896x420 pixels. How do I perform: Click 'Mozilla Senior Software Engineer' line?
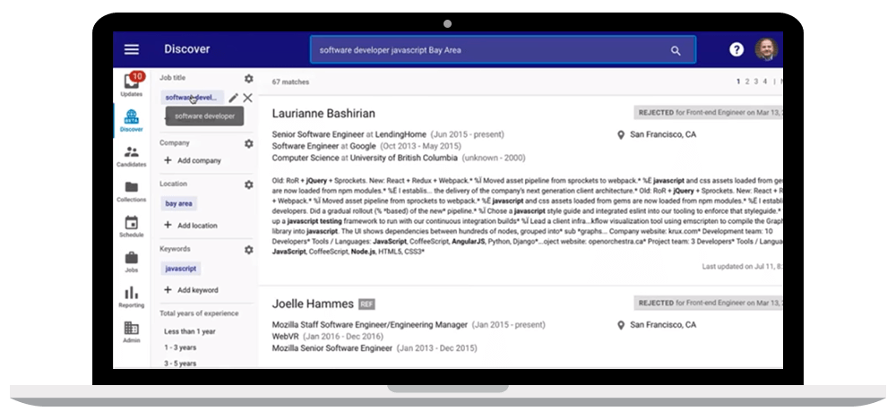click(x=375, y=348)
